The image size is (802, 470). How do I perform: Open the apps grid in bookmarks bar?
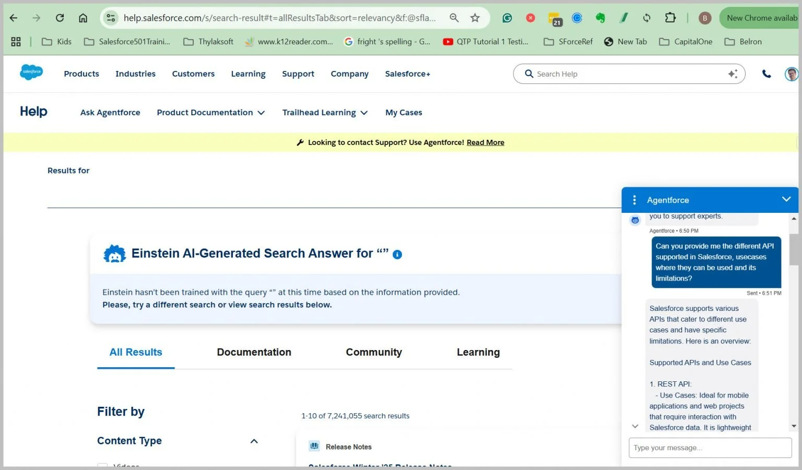point(16,41)
